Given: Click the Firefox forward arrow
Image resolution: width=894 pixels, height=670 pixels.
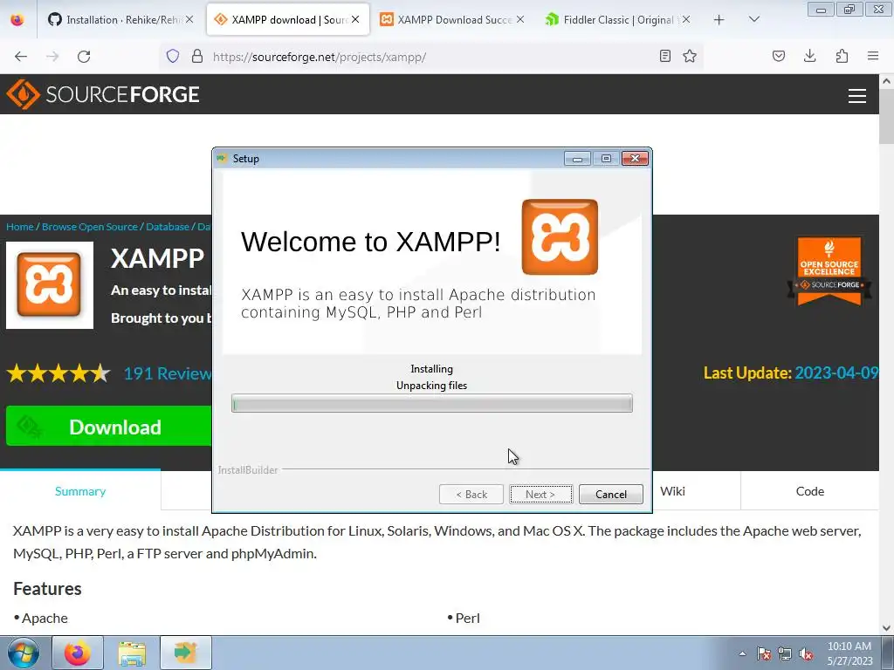Looking at the screenshot, I should (x=52, y=57).
